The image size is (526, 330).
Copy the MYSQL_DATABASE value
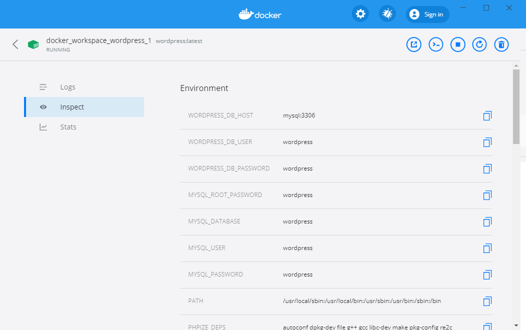click(x=487, y=222)
